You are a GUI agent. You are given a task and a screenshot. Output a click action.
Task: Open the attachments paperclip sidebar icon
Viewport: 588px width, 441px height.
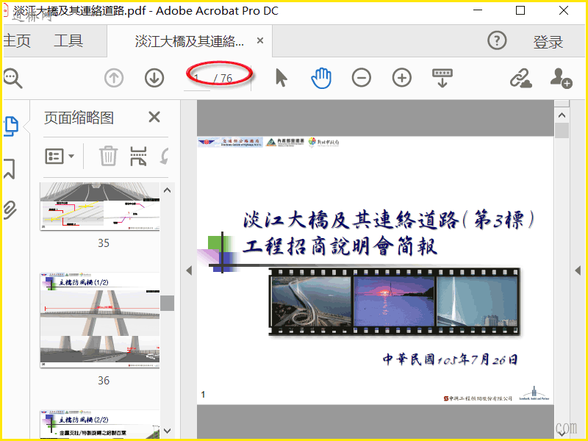point(10,209)
